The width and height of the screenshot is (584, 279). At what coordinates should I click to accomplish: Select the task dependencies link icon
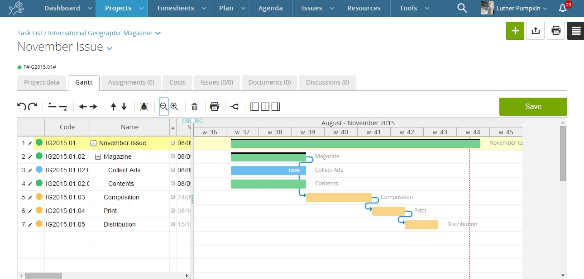[234, 106]
